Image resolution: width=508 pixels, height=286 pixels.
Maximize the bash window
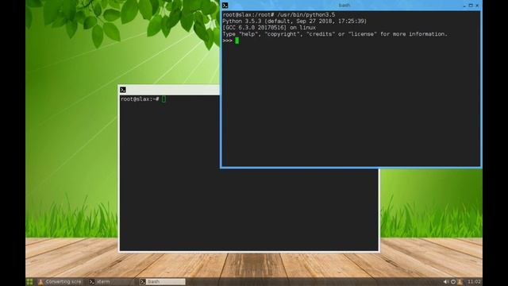[471, 6]
